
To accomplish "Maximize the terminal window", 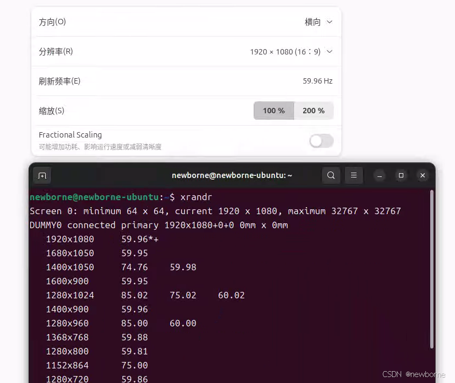I will tap(401, 175).
